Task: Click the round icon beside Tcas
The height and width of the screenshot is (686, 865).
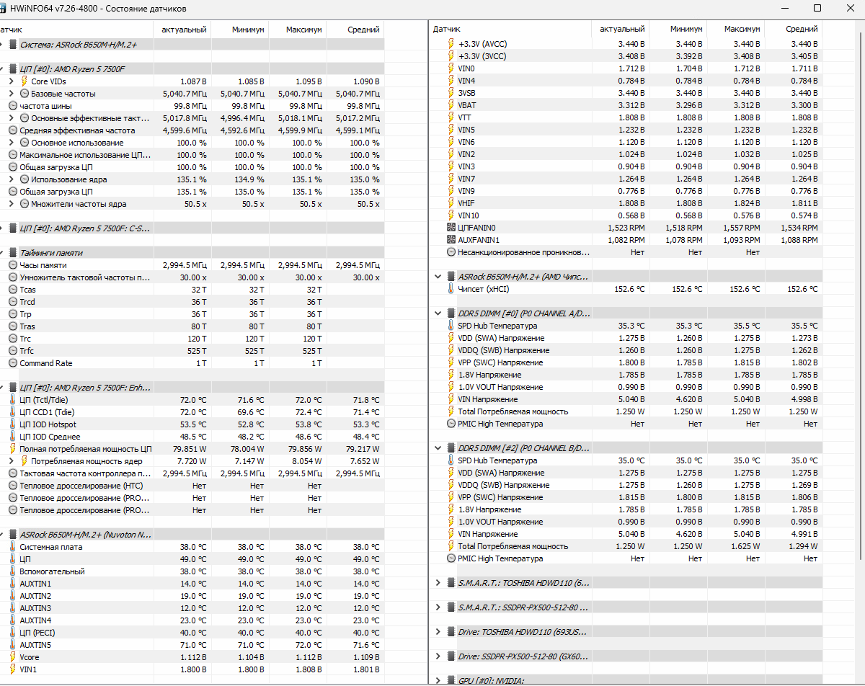Action: pyautogui.click(x=13, y=290)
